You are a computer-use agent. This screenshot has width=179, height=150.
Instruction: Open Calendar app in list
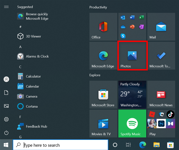point(28,86)
